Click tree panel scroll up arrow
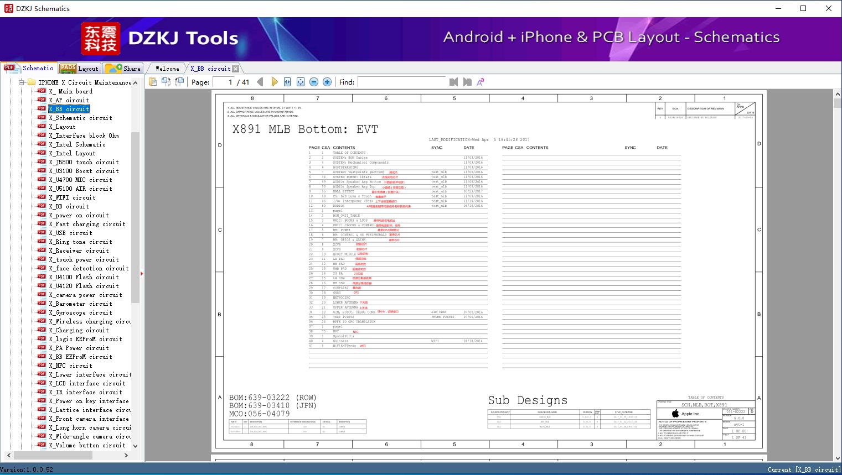Image resolution: width=842 pixels, height=475 pixels. tap(136, 82)
